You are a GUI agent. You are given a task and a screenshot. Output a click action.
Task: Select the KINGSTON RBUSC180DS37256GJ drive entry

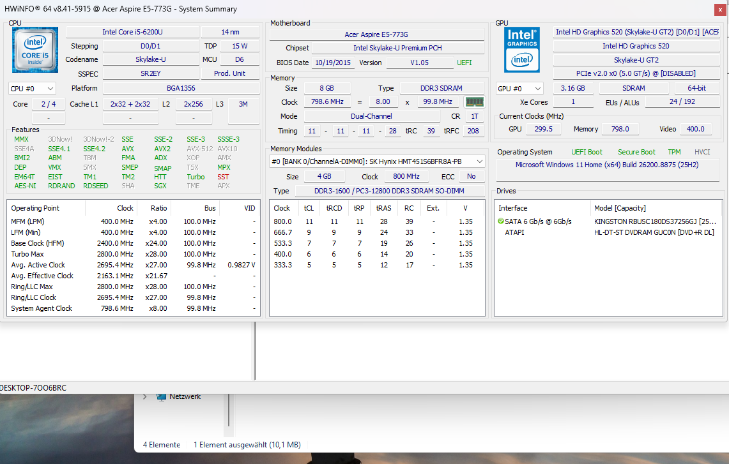click(655, 221)
